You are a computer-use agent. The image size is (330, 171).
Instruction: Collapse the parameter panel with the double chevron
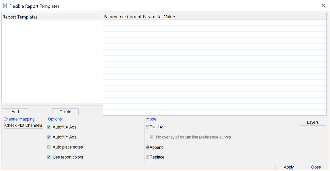point(327,14)
